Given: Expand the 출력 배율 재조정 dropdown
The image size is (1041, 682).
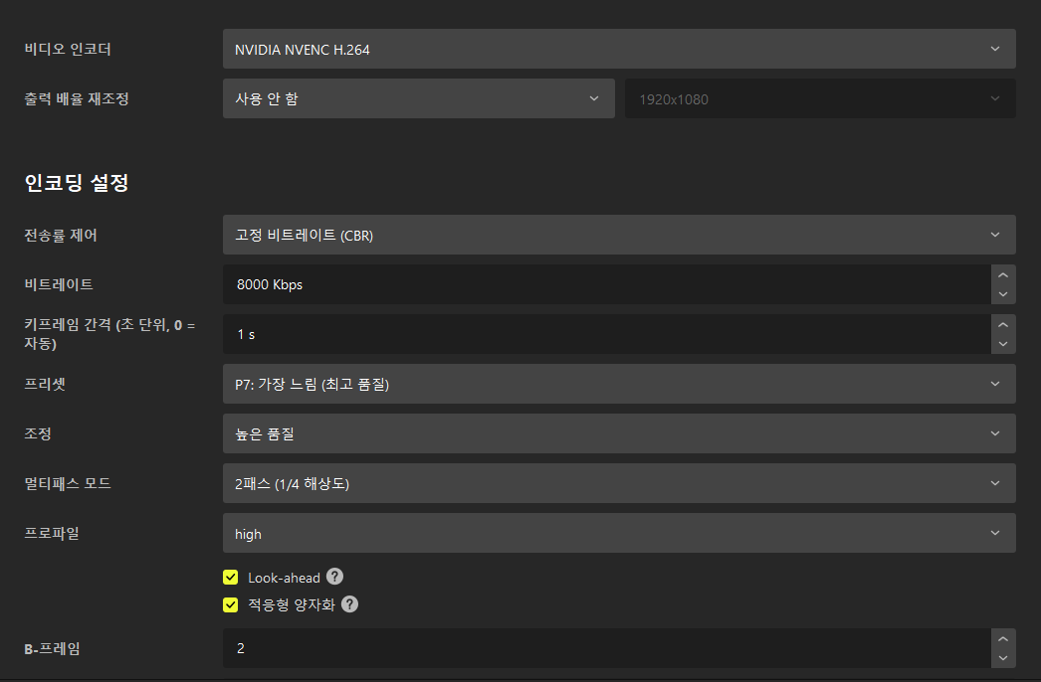Looking at the screenshot, I should (415, 98).
